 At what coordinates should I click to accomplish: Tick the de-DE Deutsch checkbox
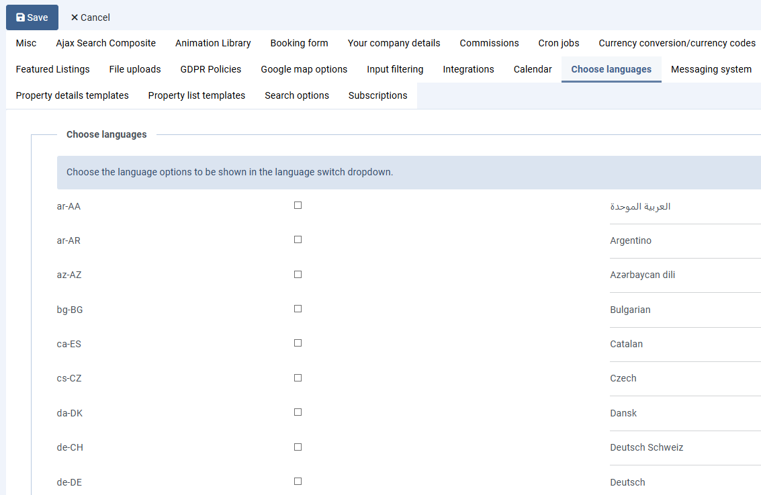pos(298,482)
